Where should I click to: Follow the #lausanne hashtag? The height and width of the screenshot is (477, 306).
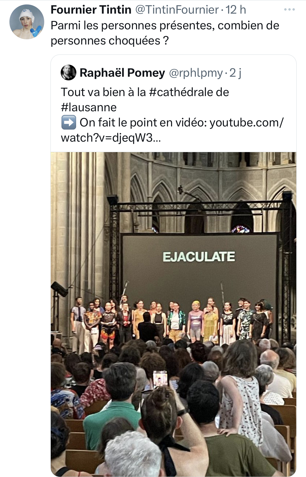(x=89, y=107)
